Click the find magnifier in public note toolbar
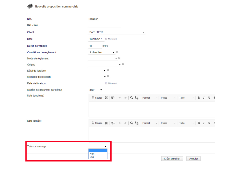Screen dimensions: 245x169 click(x=131, y=98)
